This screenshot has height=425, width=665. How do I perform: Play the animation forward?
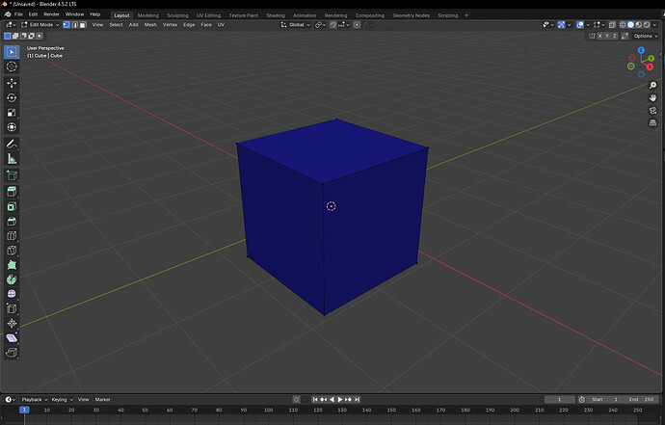(339, 400)
